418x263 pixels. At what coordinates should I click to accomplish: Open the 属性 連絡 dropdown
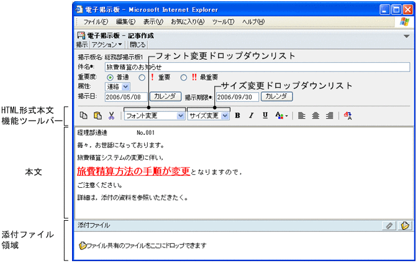tap(117, 86)
